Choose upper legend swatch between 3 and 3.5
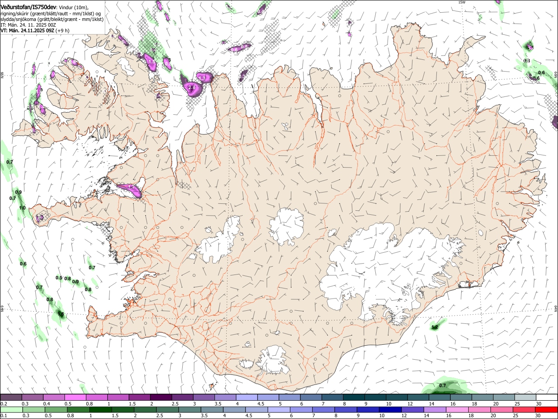This screenshot has height=419, width=558. 204,397
